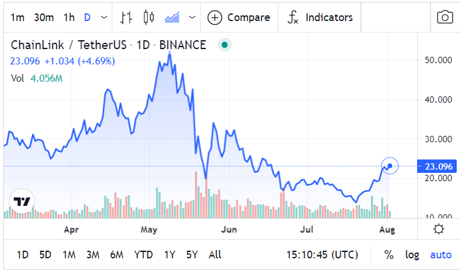Take a snapshot with the camera icon
465x273 pixels.
pyautogui.click(x=445, y=17)
